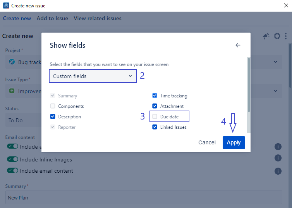Expand the Project dropdown chevron
The image size is (292, 208).
tap(275, 62)
